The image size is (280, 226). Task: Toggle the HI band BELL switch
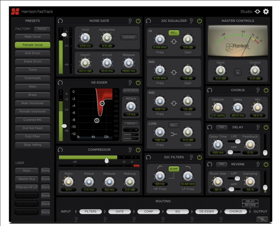[x=174, y=33]
